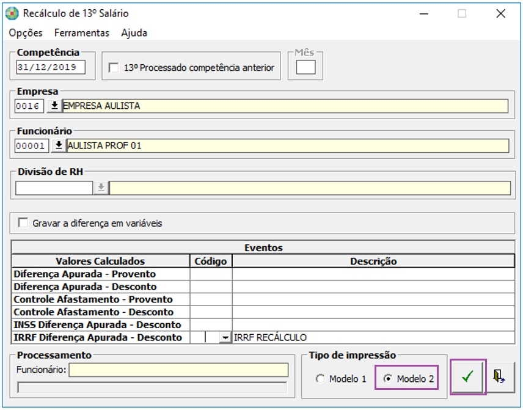Click Código cell for Controle Afastamento - Desconto

[x=211, y=312]
